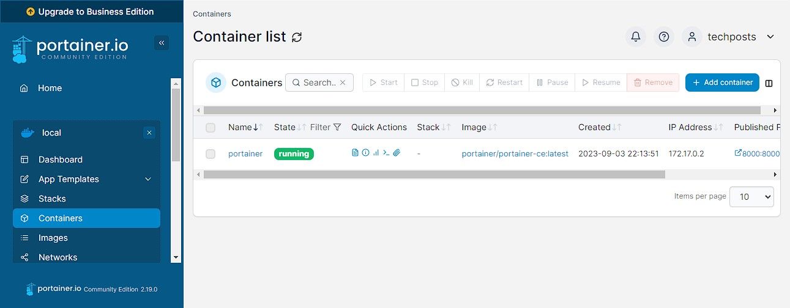Open inspect quick action for portainer
This screenshot has height=308, width=790.
(x=365, y=153)
